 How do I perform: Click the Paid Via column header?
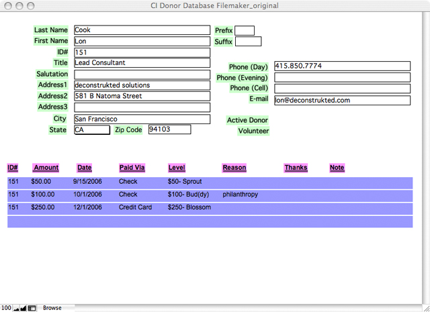click(132, 168)
